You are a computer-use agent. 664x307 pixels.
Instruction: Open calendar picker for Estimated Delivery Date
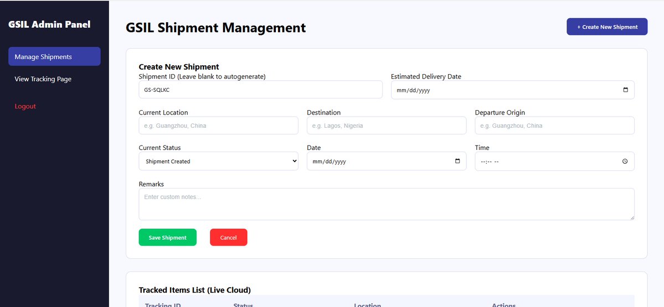point(625,90)
